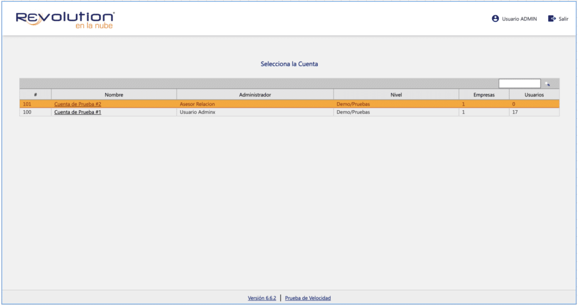Open the Usuario ADMIN label

coord(519,19)
